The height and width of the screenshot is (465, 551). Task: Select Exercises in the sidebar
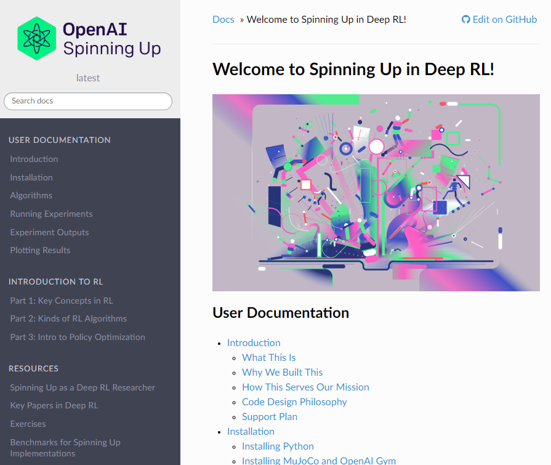(28, 424)
